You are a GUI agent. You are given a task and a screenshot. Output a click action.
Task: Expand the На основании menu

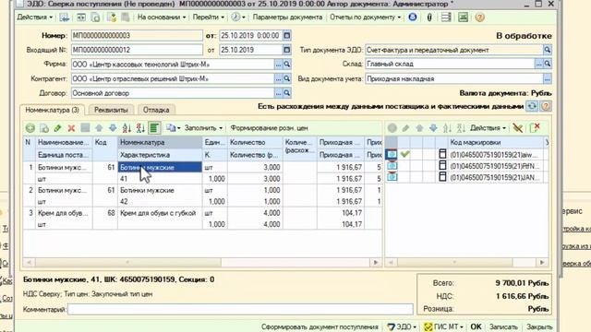[x=162, y=18]
